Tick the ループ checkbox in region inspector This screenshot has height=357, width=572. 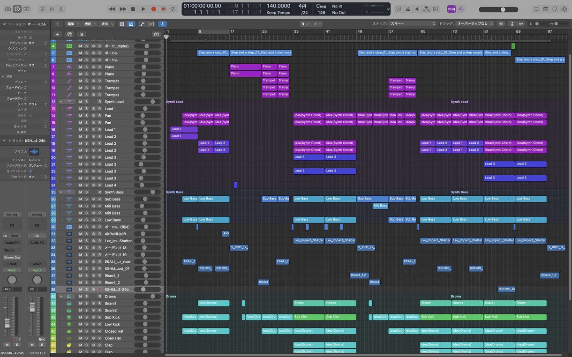click(31, 37)
